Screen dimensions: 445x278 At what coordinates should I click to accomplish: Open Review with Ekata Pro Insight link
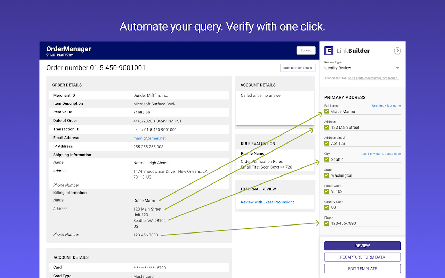click(x=267, y=202)
